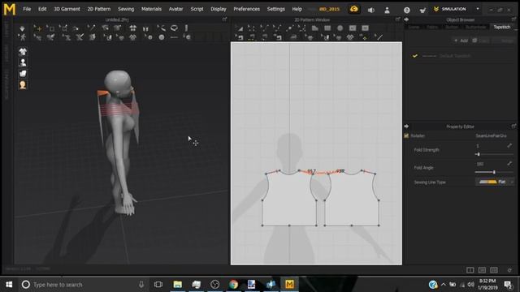Click the circle icon in 3D toolbar second row
The width and height of the screenshot is (520, 292).
[x=162, y=37]
